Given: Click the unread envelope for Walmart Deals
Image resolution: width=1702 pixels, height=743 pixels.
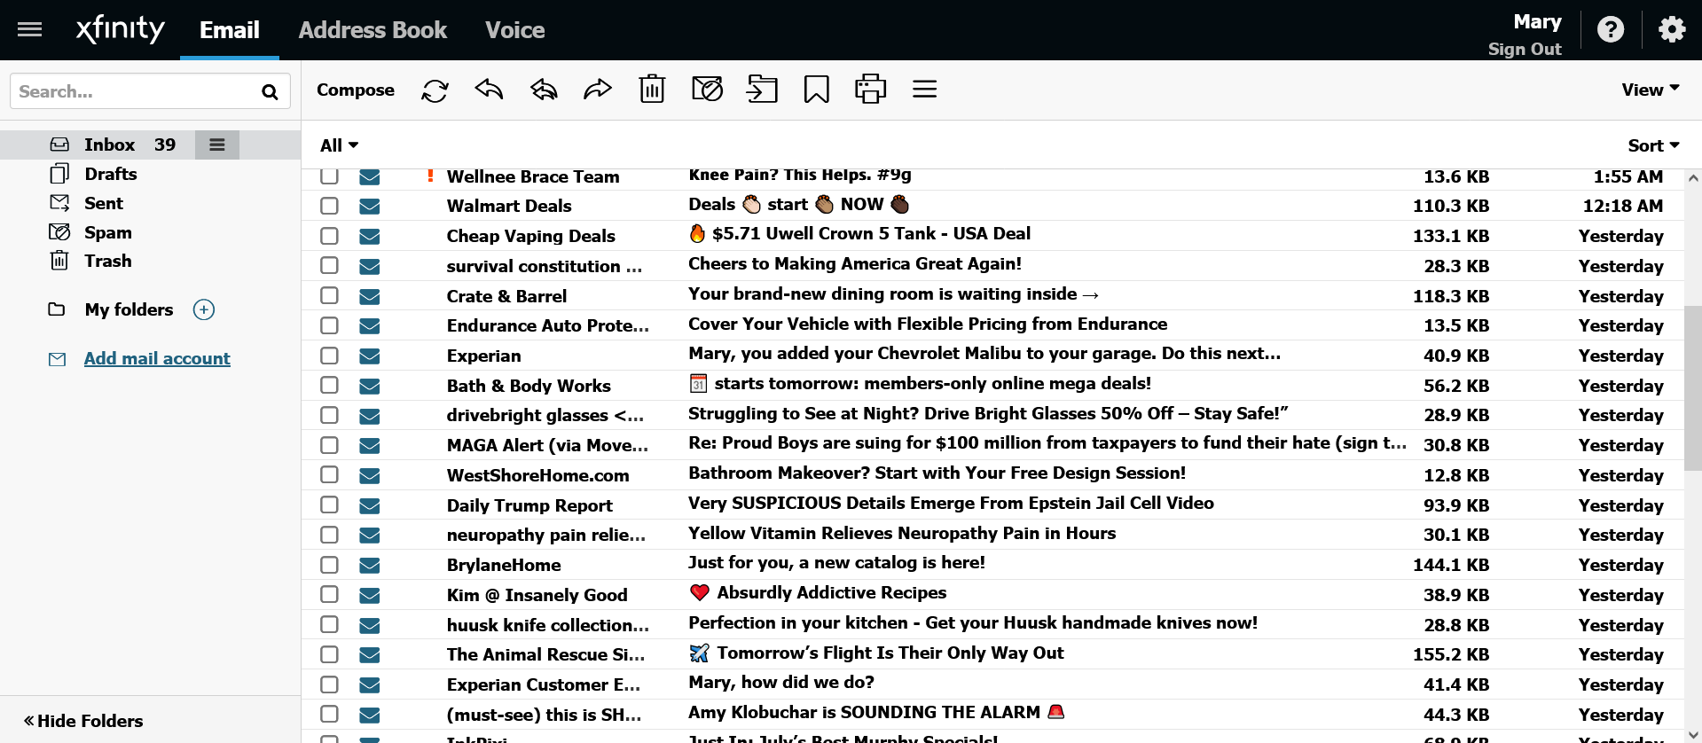Looking at the screenshot, I should tap(370, 206).
